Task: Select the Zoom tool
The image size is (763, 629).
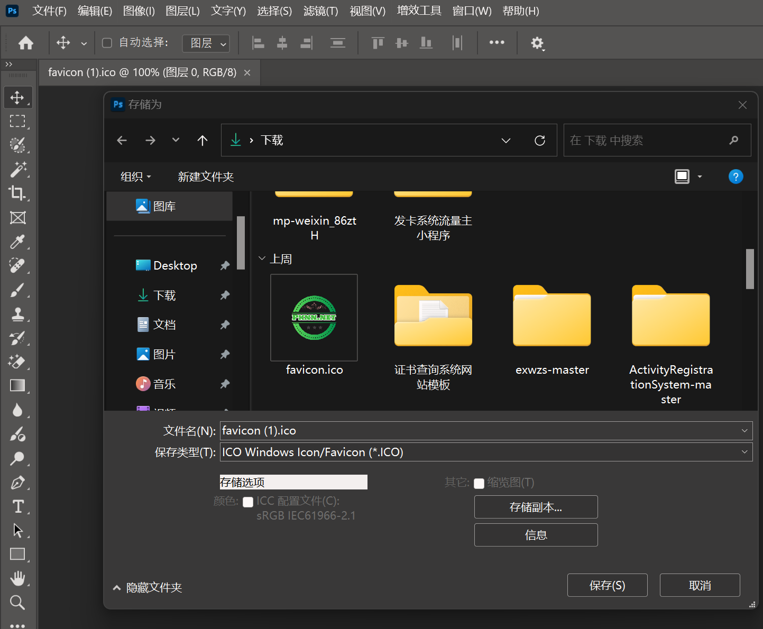Action: pos(17,602)
